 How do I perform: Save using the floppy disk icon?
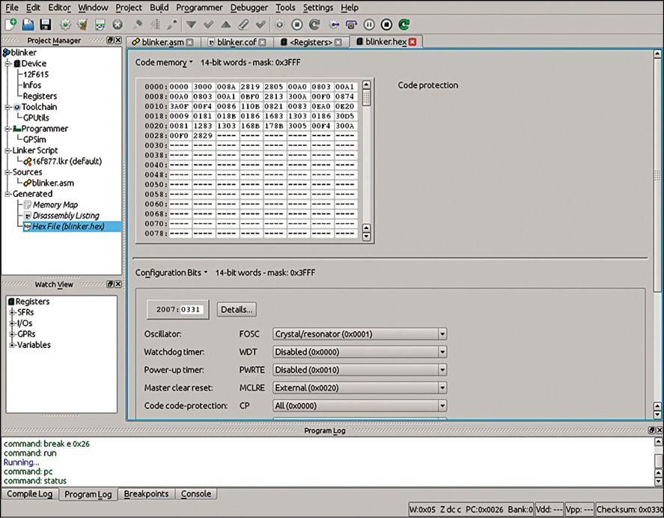coord(45,25)
